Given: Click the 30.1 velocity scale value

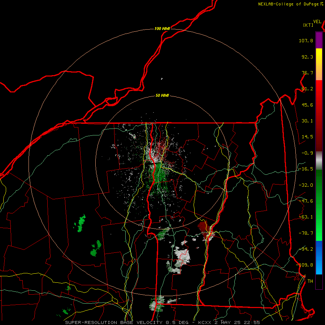Looking at the screenshot, I should (307, 121).
